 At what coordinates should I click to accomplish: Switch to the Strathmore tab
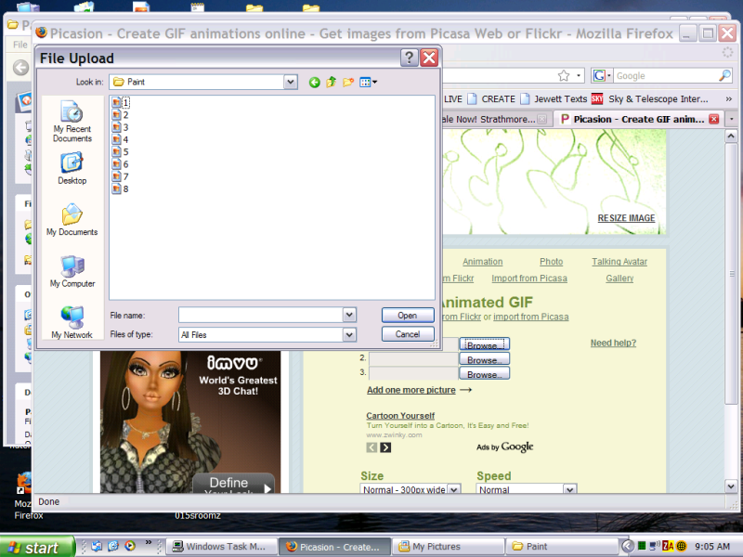[494, 120]
